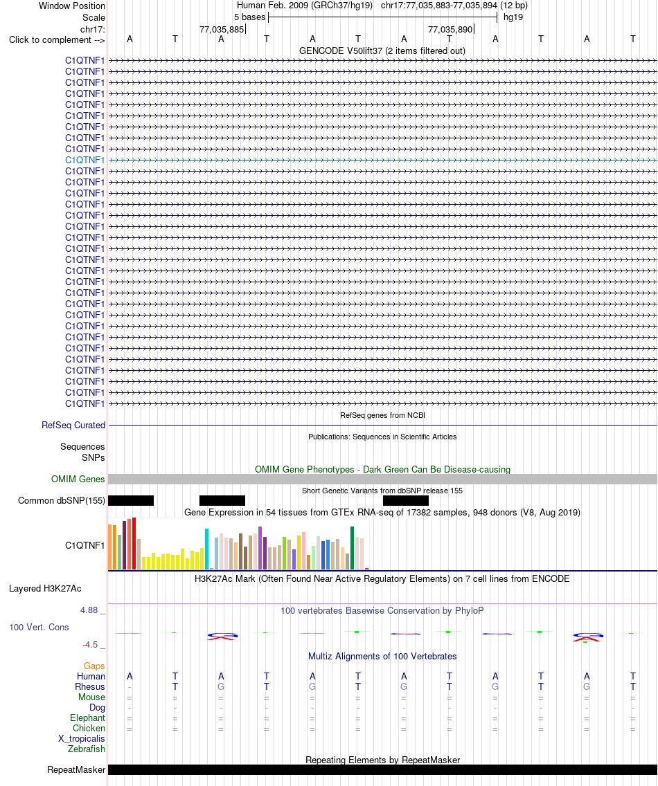The width and height of the screenshot is (658, 786).
Task: Click the Human alignment row label
Action: coord(91,676)
